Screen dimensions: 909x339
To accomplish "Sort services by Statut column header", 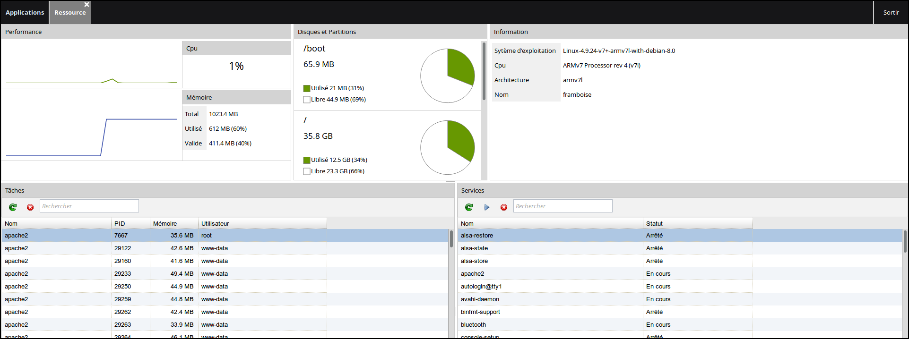I will click(x=697, y=223).
